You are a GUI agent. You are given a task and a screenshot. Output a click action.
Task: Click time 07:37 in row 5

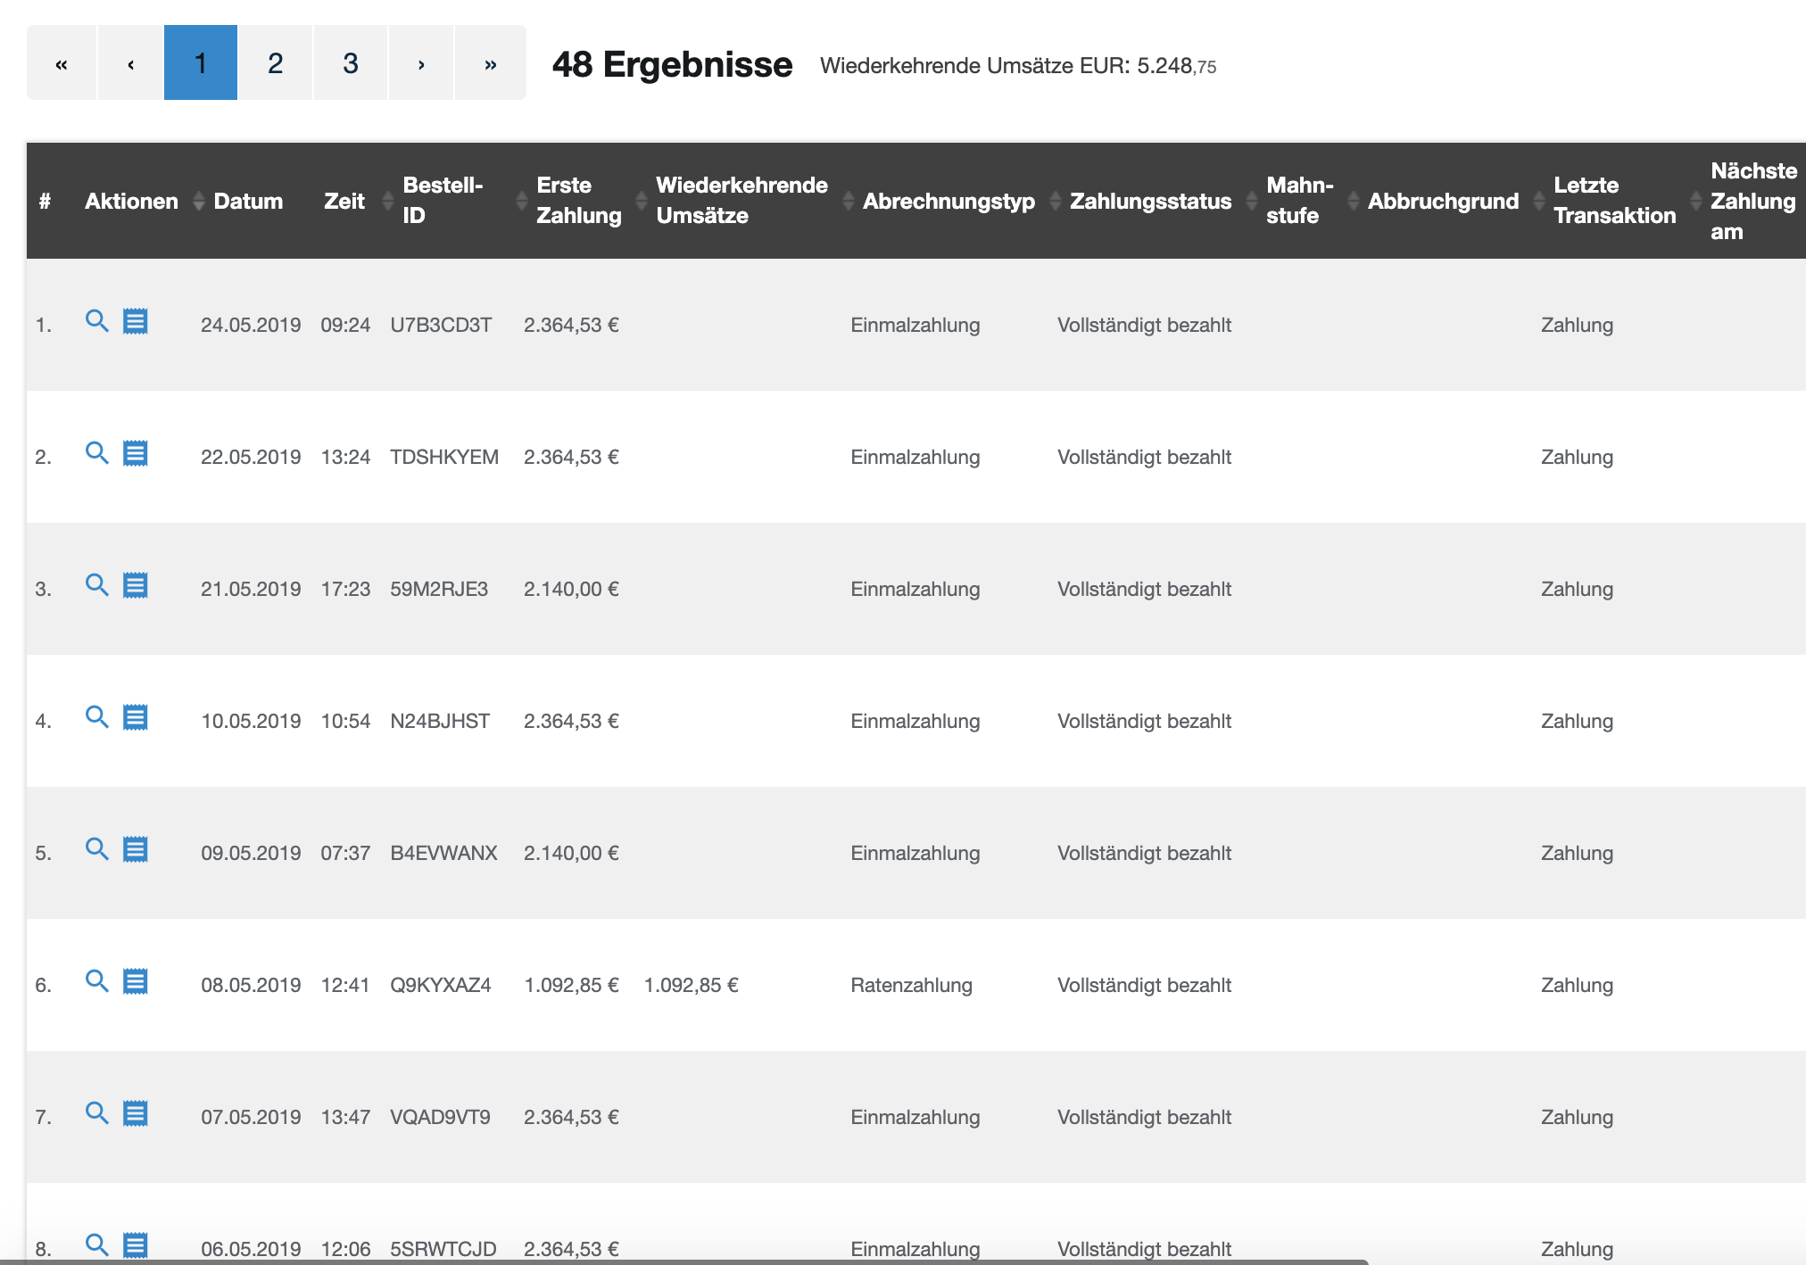[x=345, y=853]
